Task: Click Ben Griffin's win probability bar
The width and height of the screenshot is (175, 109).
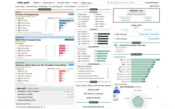Action: (66, 21)
